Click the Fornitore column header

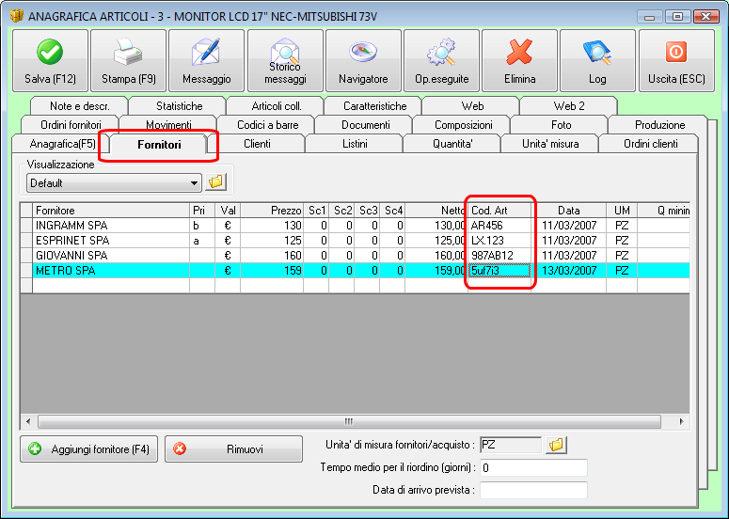click(x=111, y=211)
